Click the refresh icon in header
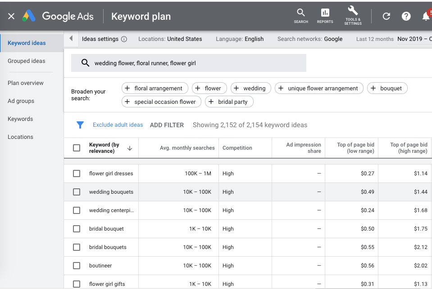The image size is (432, 289). click(x=386, y=16)
